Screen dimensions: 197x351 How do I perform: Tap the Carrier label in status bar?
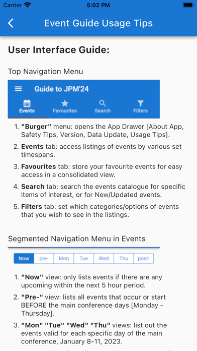coord(13,5)
